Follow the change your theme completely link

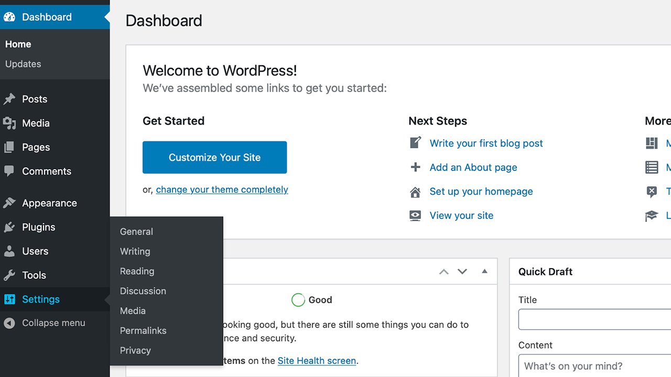[x=222, y=190]
